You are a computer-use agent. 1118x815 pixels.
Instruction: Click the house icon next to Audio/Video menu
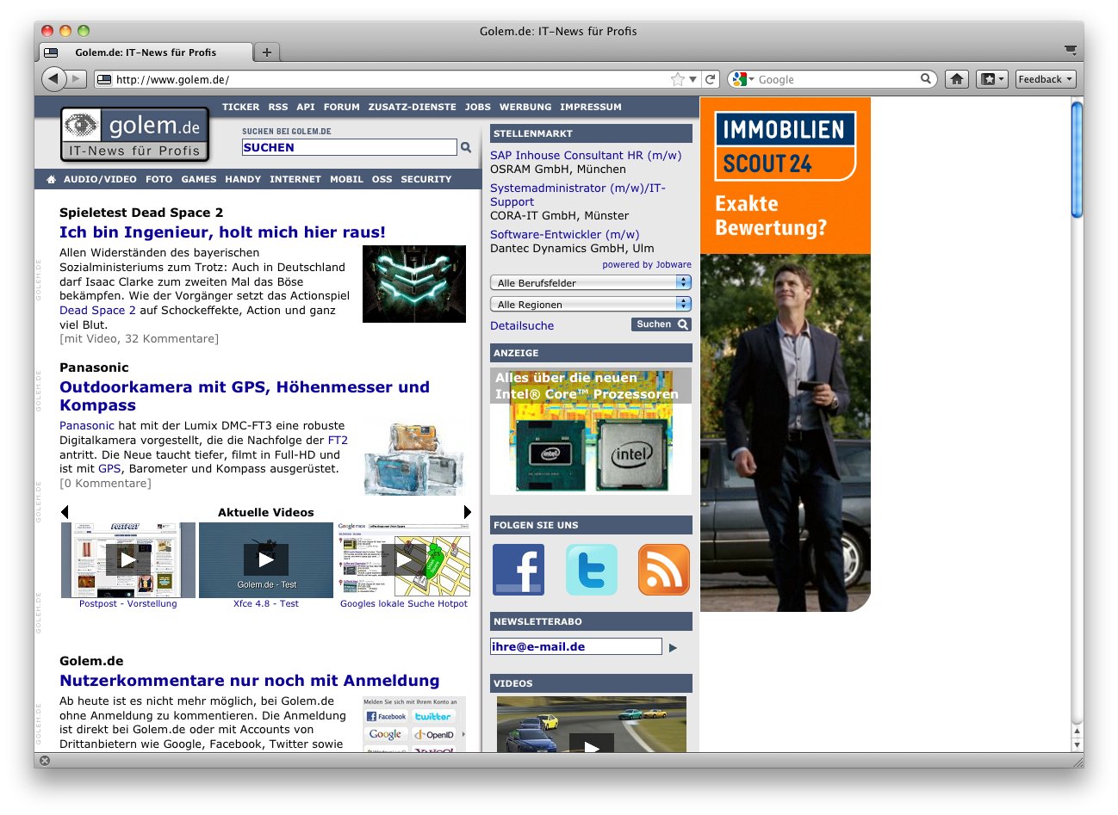pos(51,179)
